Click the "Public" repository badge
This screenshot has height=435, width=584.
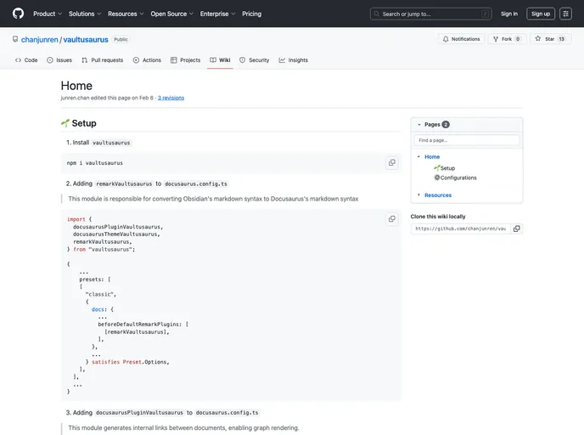pyautogui.click(x=121, y=40)
